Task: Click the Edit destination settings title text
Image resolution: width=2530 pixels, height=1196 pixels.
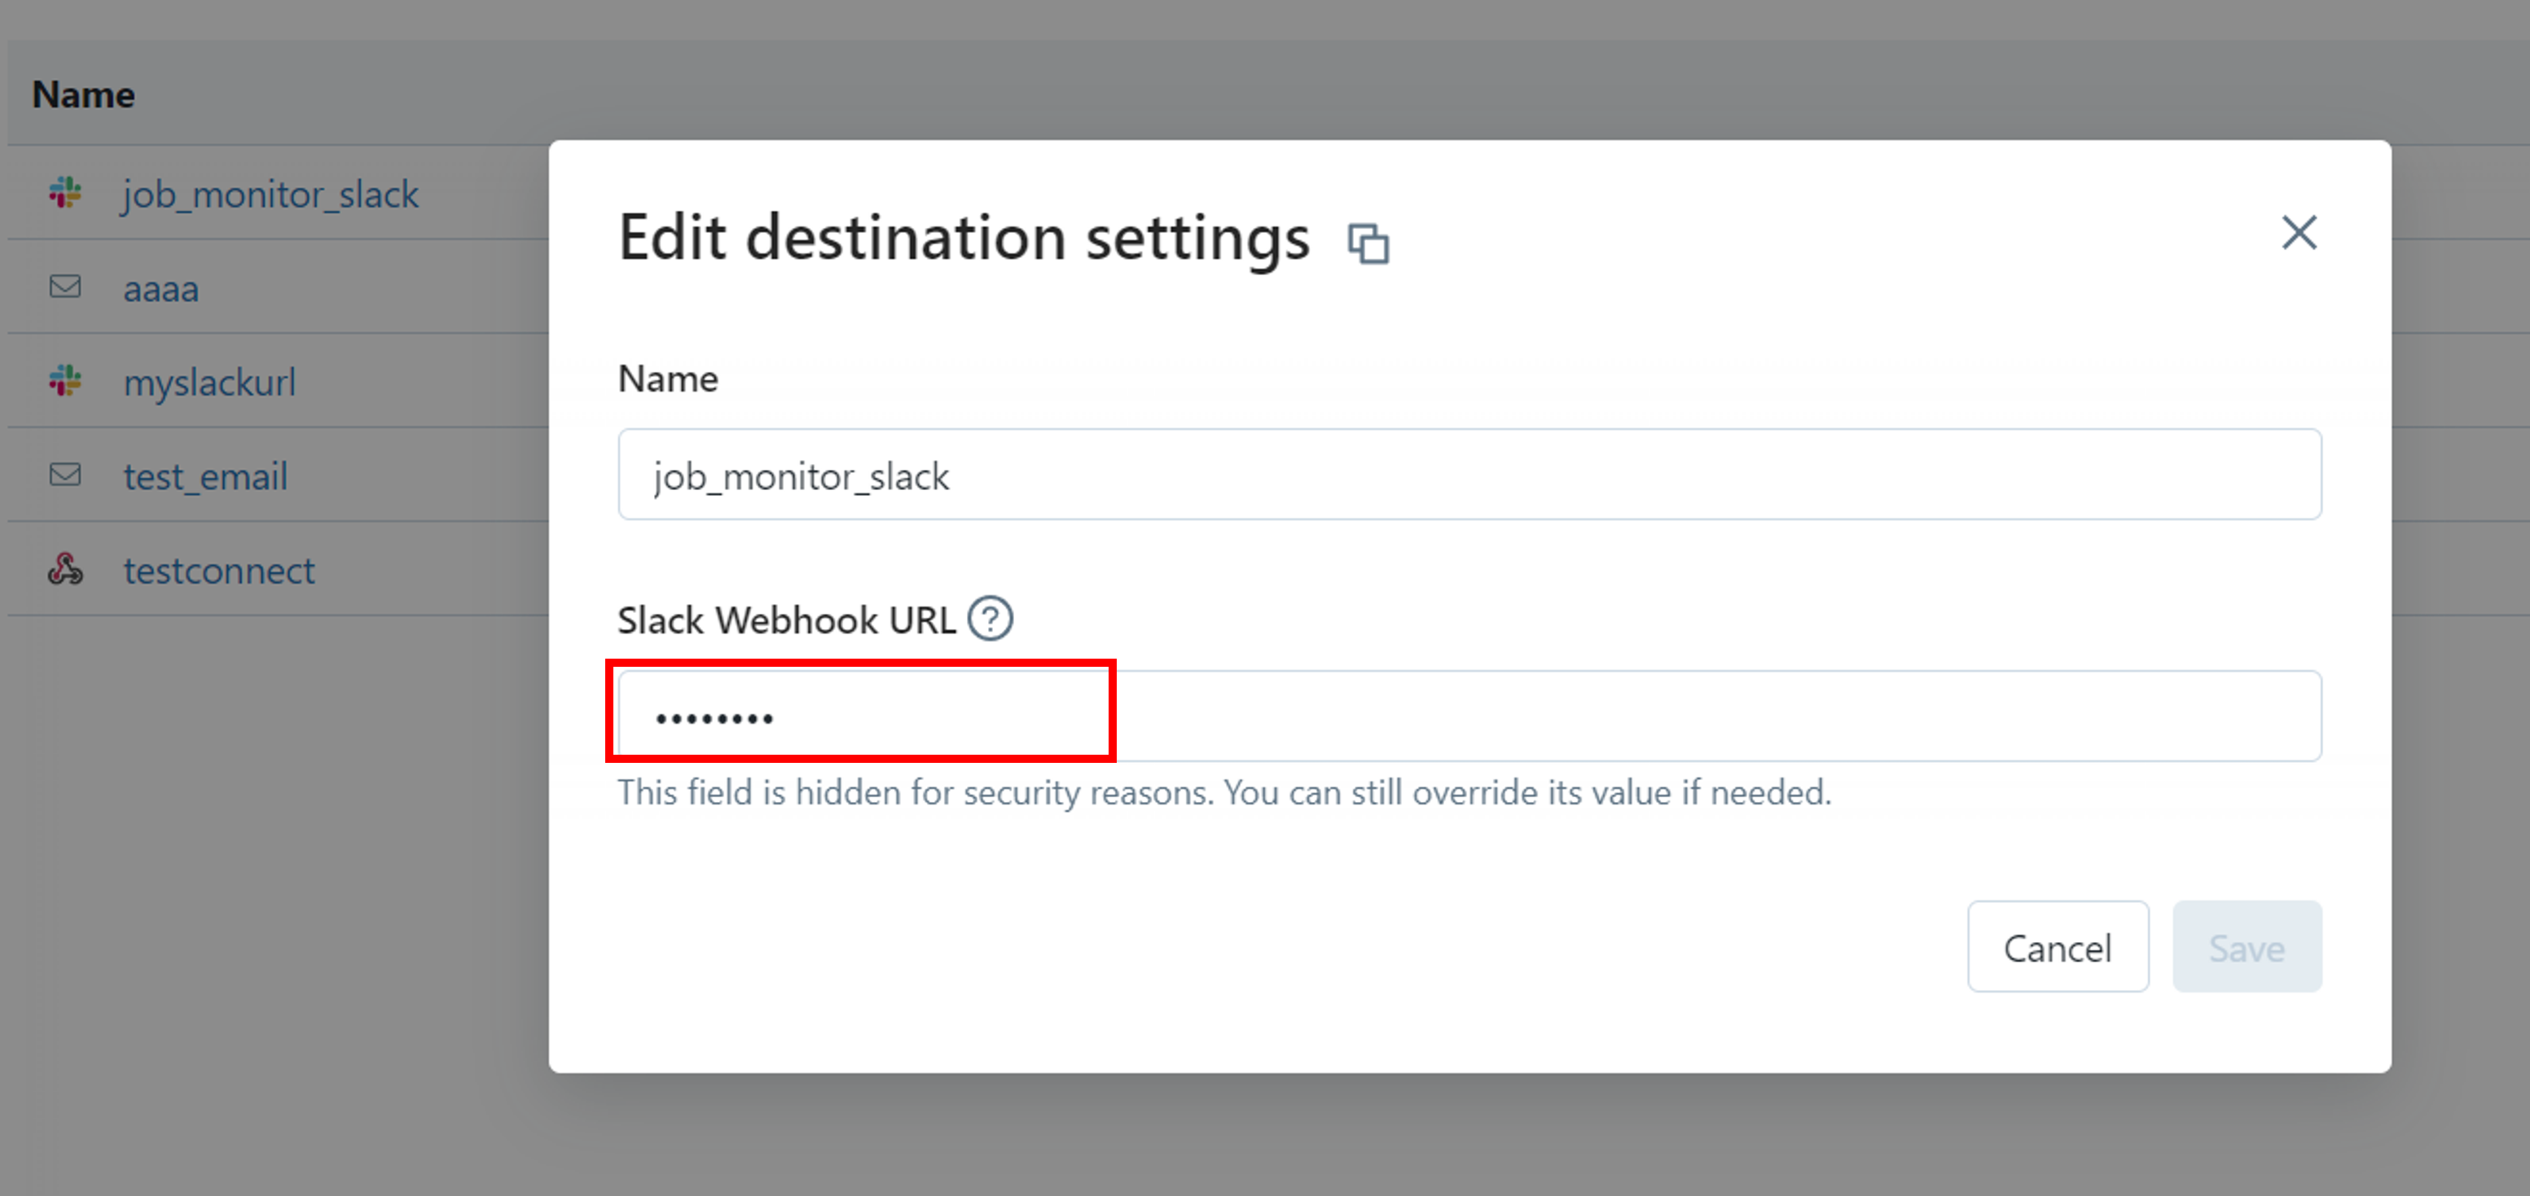Action: [964, 238]
